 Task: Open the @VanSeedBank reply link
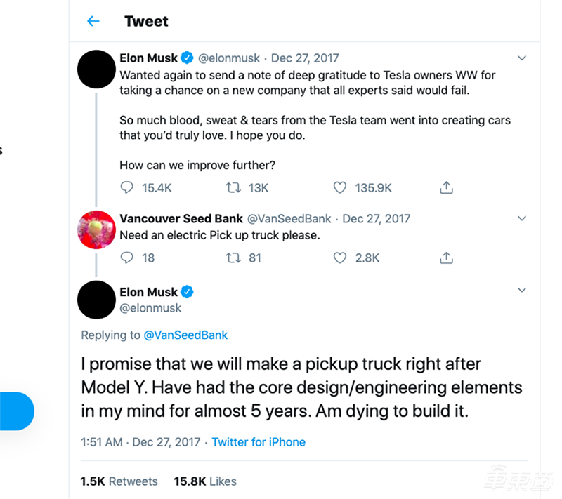[x=185, y=335]
